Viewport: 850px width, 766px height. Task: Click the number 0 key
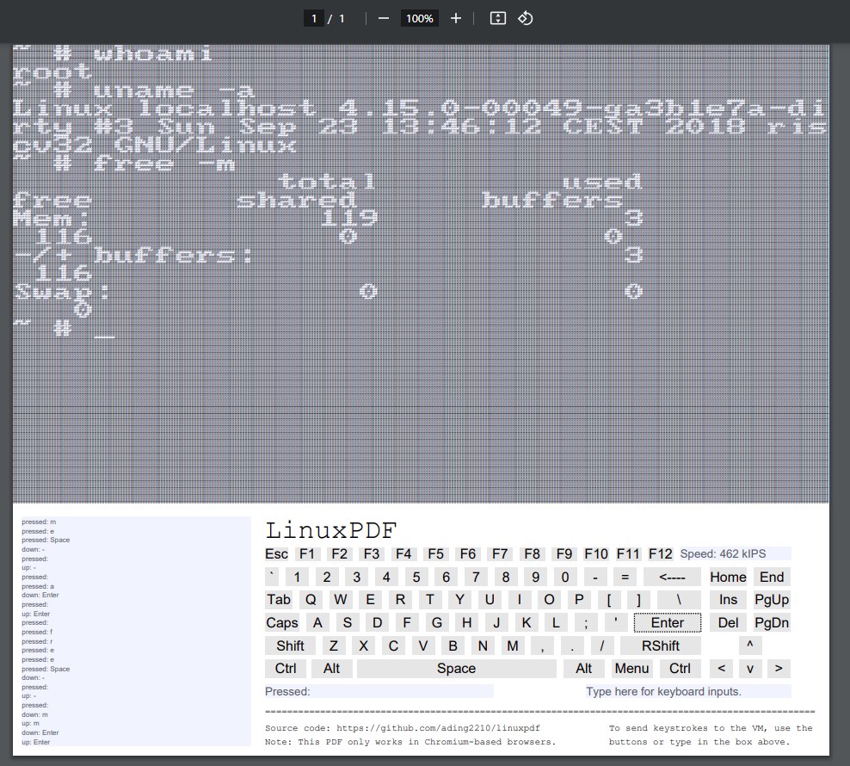565,577
